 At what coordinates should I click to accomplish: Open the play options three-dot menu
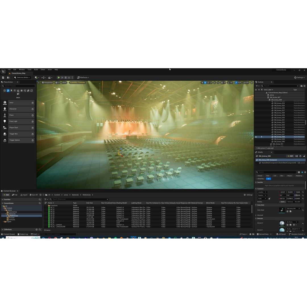(72, 78)
